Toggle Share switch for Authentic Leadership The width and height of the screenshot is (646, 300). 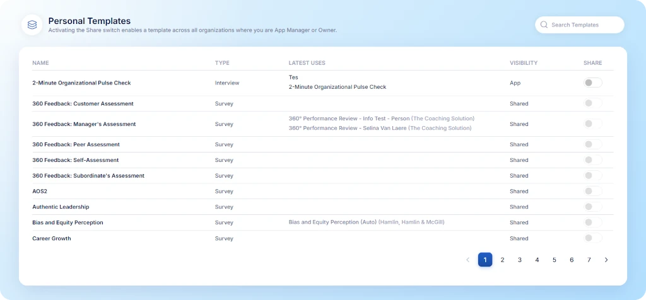tap(593, 207)
